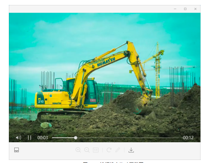209x163 pixels.
Task: Seek ahead on the unplayed progress track
Action: click(128, 138)
